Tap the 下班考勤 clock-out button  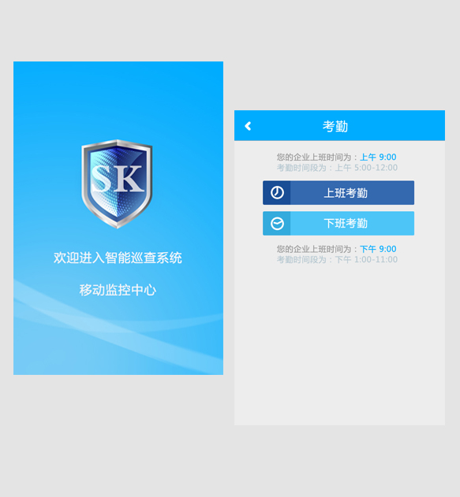(x=338, y=224)
